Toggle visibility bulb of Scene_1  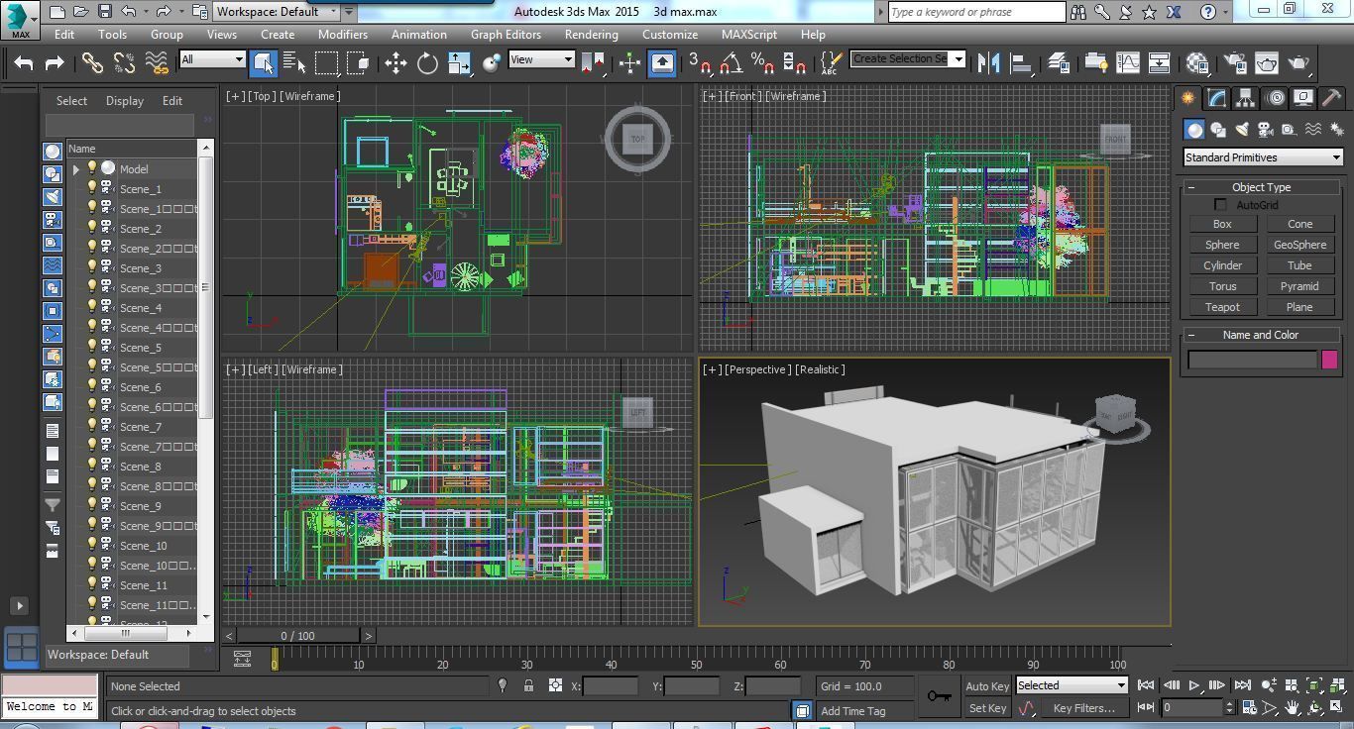(91, 188)
